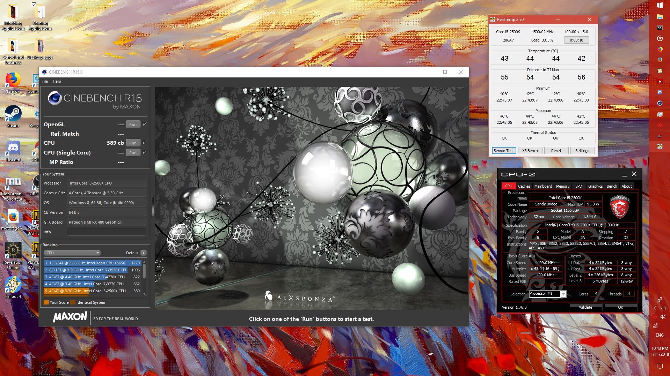Click Sensor Test in RealTemp
Image resolution: width=670 pixels, height=376 pixels.
[x=504, y=151]
